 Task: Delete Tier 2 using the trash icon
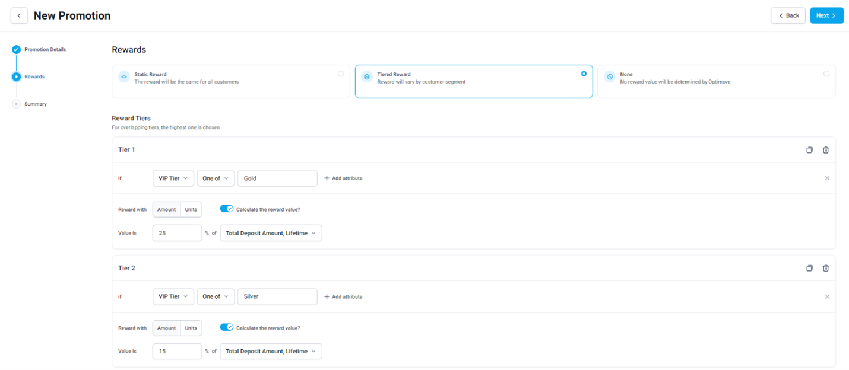coord(826,268)
